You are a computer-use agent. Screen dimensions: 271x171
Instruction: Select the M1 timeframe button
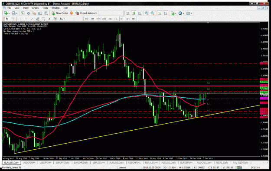(x=87, y=19)
